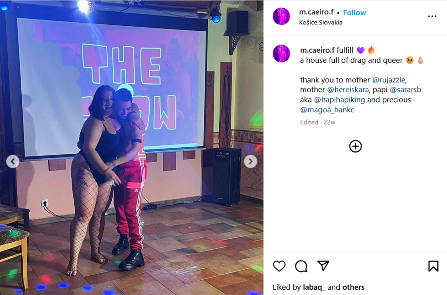The height and width of the screenshot is (295, 447).
Task: Show the list of others who liked
Action: (354, 287)
